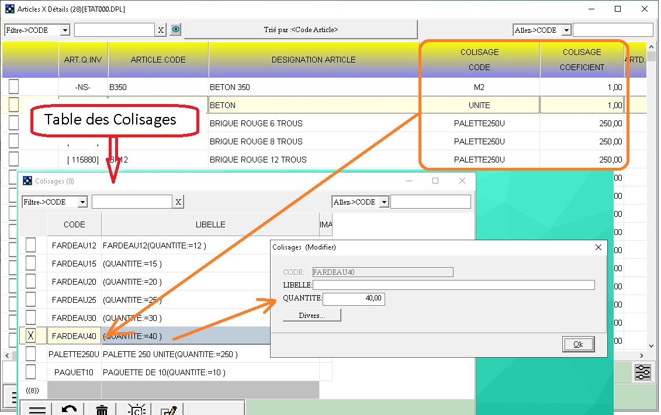Image resolution: width=661 pixels, height=415 pixels.
Task: Clear the Colisages filter with X button
Action: (x=178, y=202)
